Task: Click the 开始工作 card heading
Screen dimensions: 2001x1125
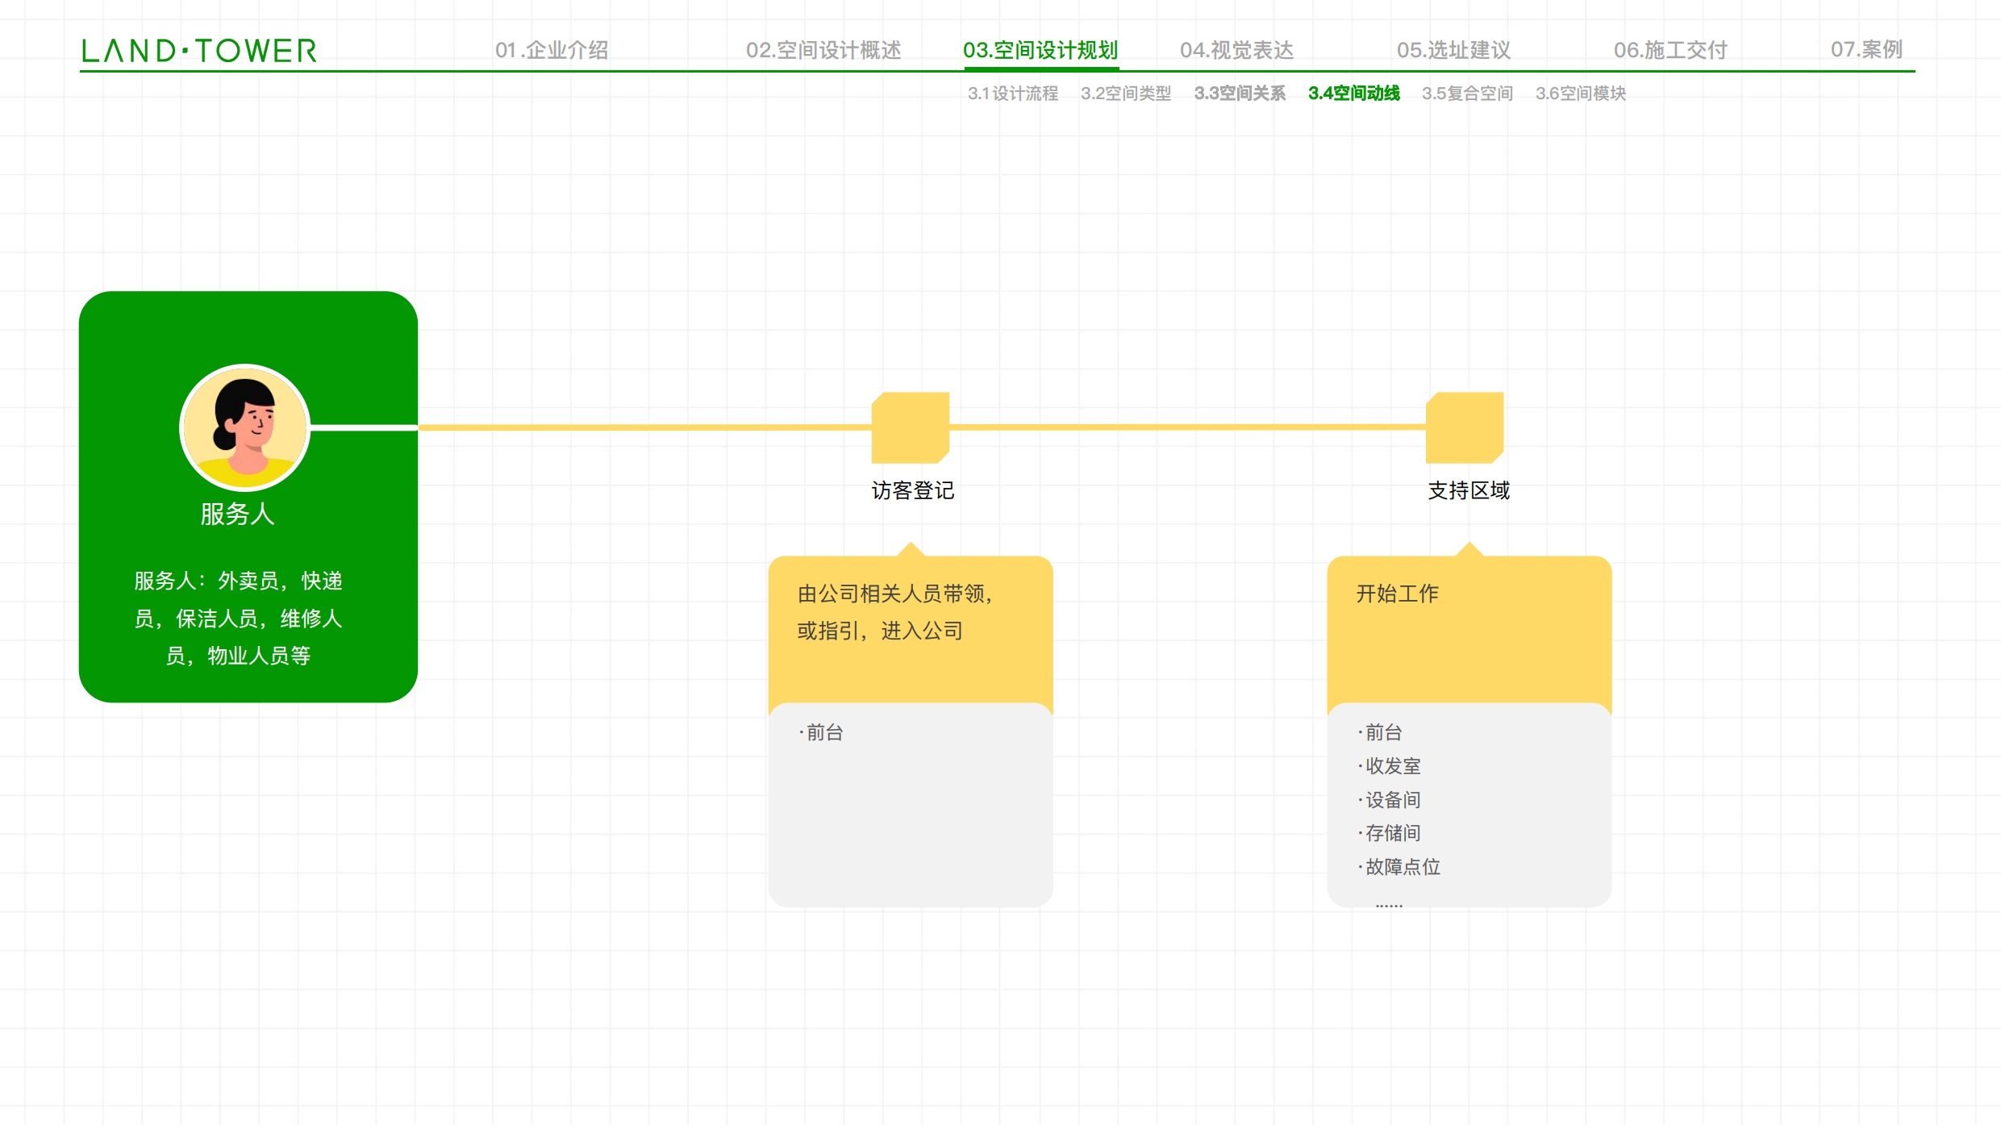Action: 1397,594
